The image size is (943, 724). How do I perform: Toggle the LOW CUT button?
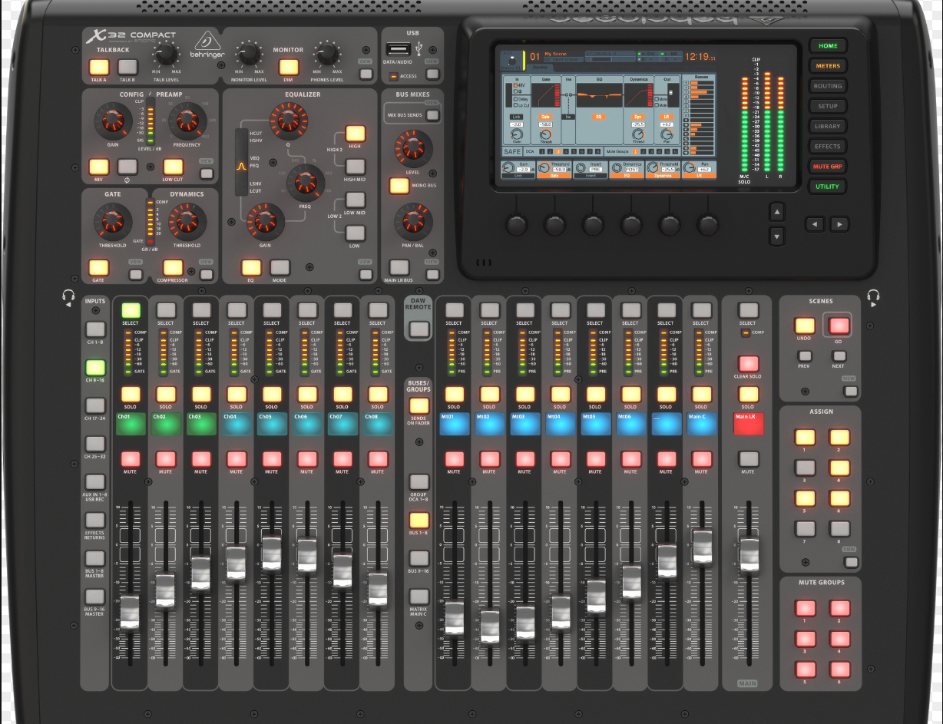click(x=173, y=167)
